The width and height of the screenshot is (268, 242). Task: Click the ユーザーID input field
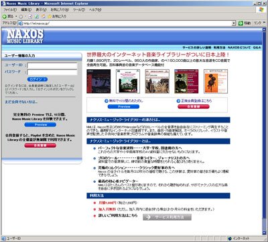click(52, 65)
